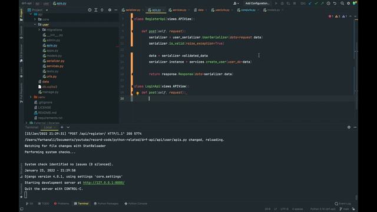Select db.sqlite3 in project tree

[48, 87]
